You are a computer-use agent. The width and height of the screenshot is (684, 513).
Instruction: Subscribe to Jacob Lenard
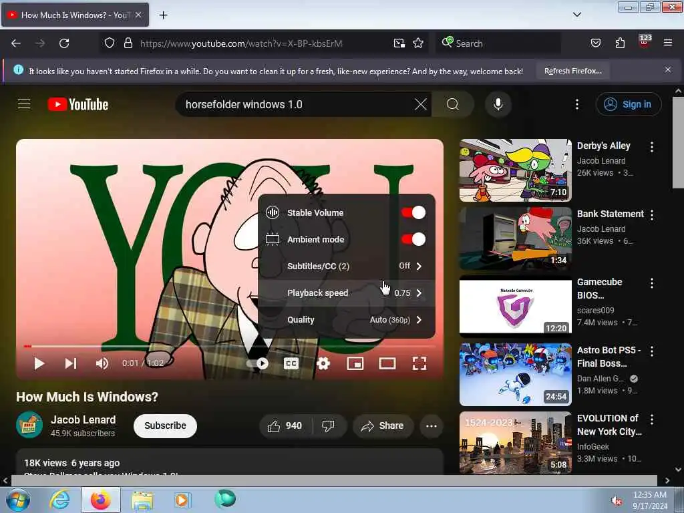pos(165,425)
